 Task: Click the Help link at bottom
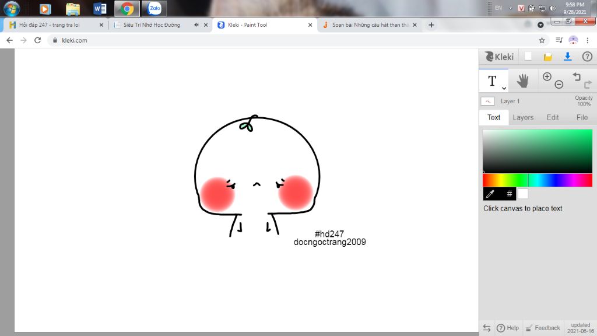coord(508,328)
